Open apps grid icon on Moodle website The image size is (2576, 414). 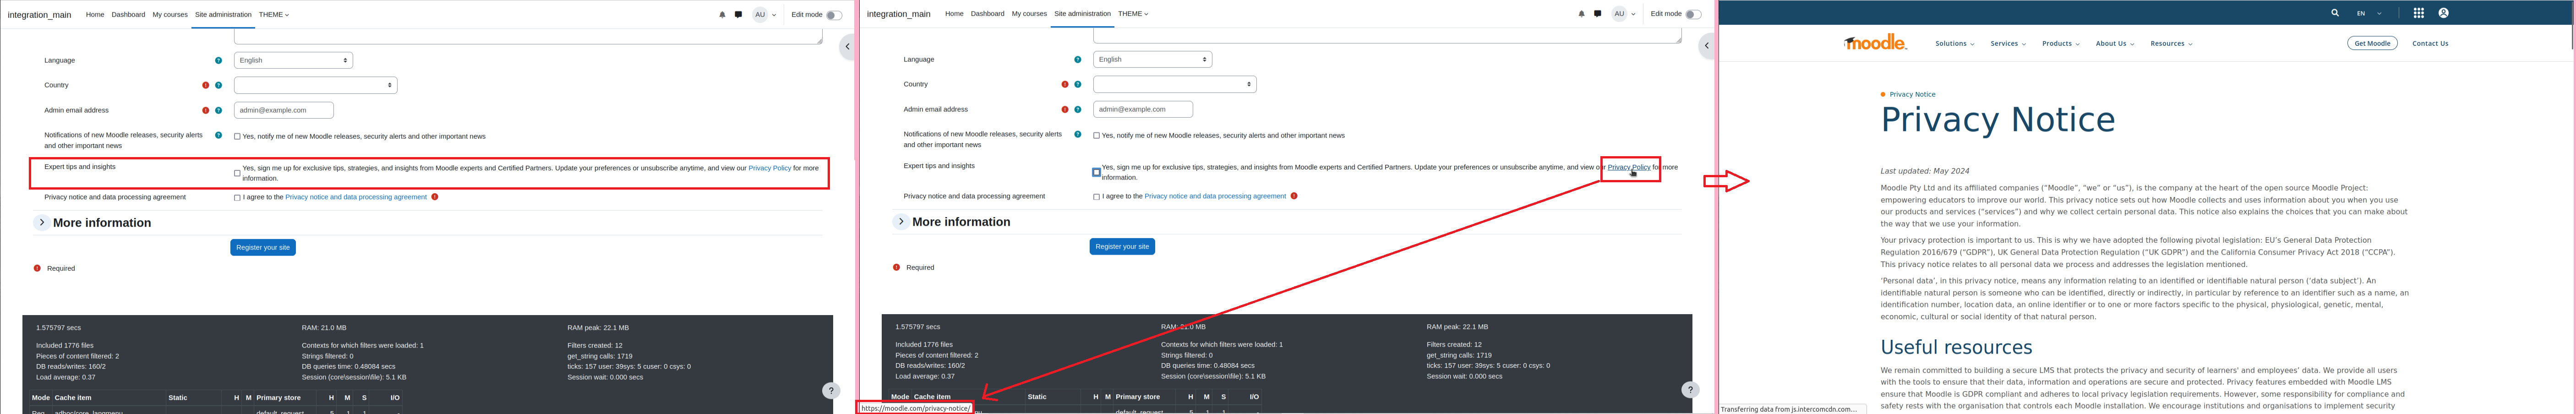[2418, 13]
